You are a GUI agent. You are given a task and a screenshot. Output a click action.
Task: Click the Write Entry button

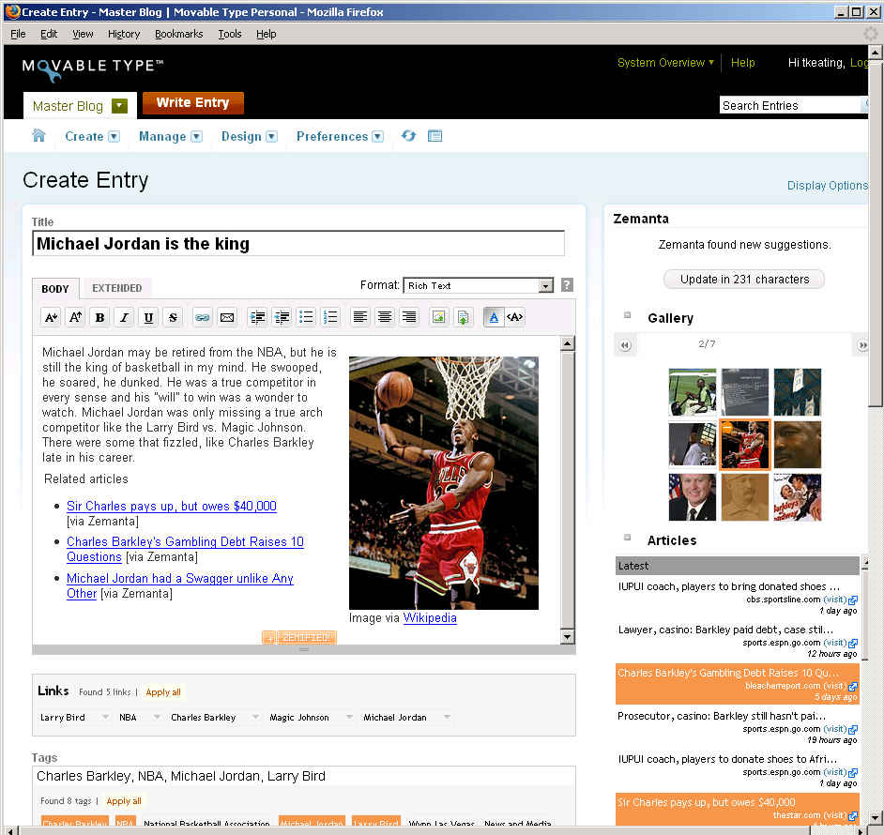click(x=192, y=103)
